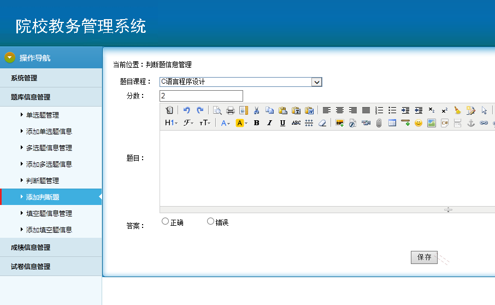
Task: Set line height with the spacing icon
Action: (x=309, y=123)
